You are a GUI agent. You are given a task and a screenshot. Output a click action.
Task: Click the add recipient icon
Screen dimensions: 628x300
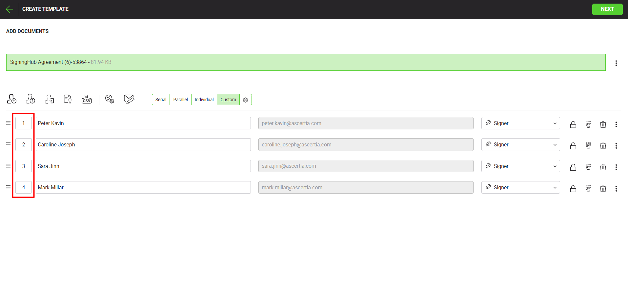pyautogui.click(x=12, y=99)
